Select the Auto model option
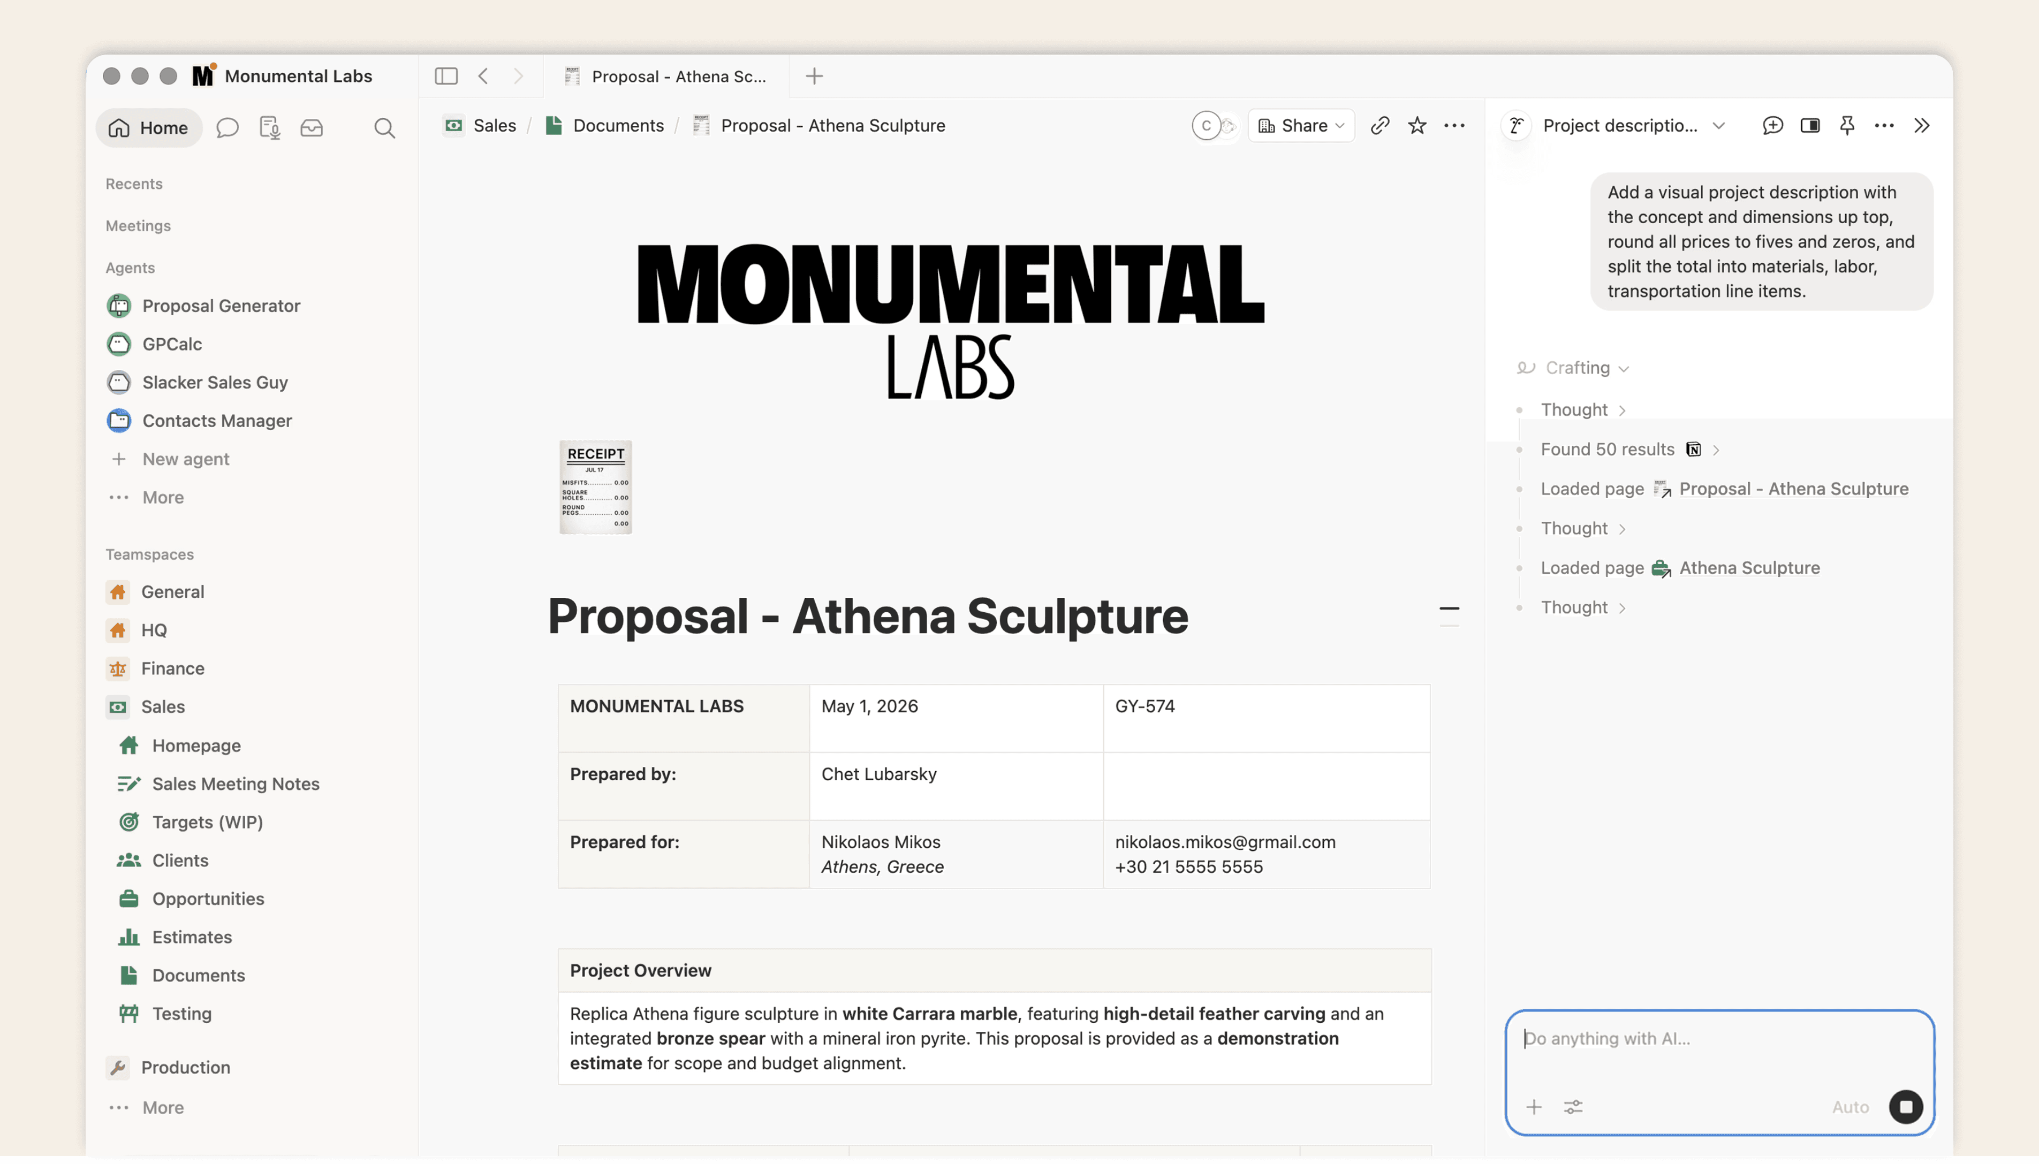 pos(1850,1107)
